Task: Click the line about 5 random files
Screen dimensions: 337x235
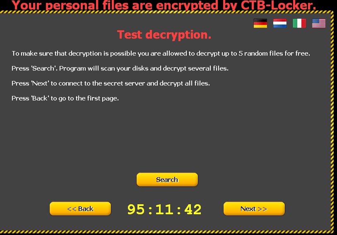Action: tap(161, 54)
